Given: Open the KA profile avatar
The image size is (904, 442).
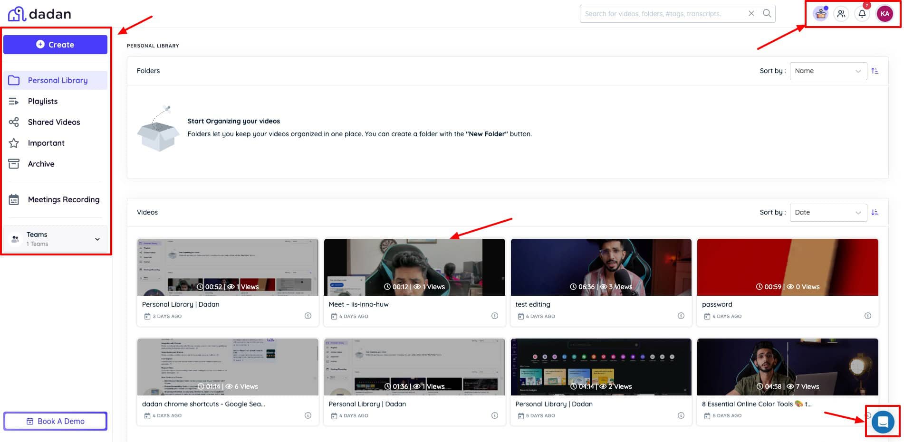Looking at the screenshot, I should pos(885,14).
